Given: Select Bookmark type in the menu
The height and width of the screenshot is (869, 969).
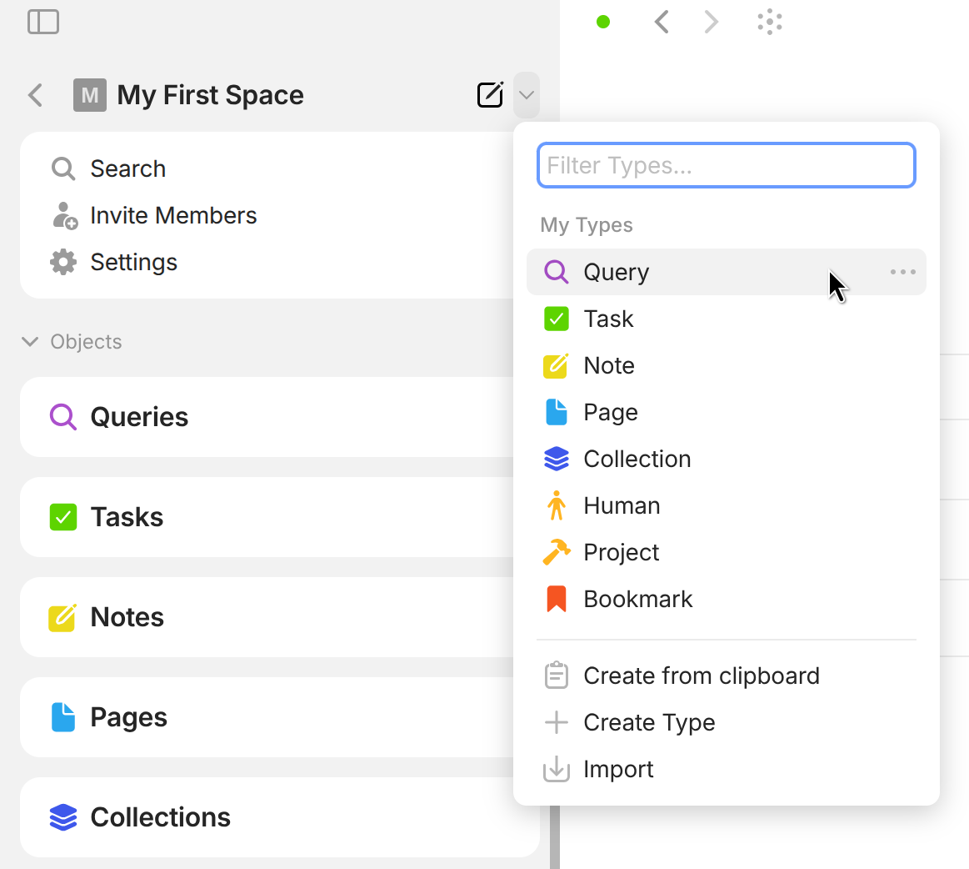Looking at the screenshot, I should pyautogui.click(x=637, y=599).
